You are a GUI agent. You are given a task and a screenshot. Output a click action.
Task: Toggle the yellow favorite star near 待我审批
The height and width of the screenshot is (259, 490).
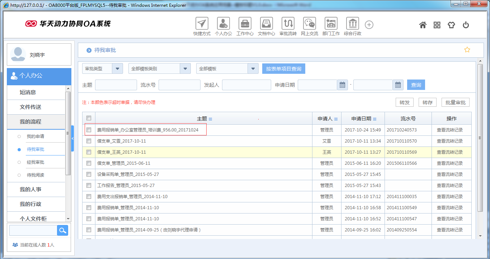[x=467, y=50]
